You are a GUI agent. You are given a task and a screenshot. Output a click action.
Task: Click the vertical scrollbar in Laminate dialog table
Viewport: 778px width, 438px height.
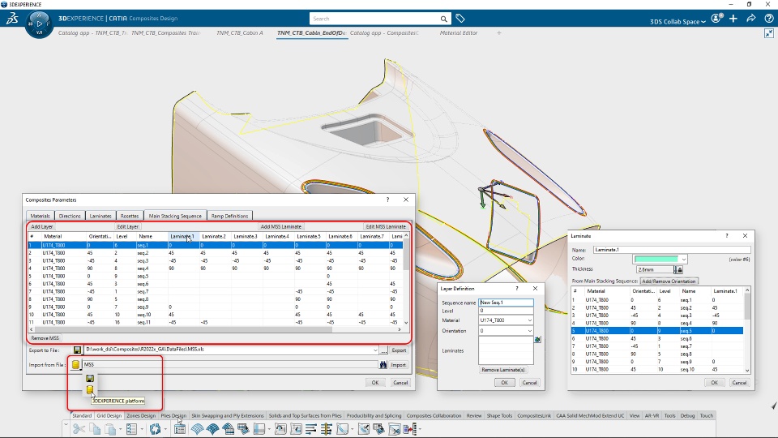(747, 330)
